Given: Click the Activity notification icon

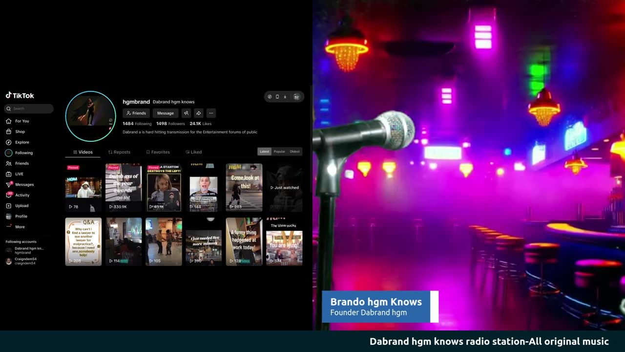Looking at the screenshot, I should tap(8, 195).
